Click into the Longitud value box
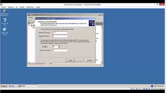The image size is (166, 93). pos(56,47)
